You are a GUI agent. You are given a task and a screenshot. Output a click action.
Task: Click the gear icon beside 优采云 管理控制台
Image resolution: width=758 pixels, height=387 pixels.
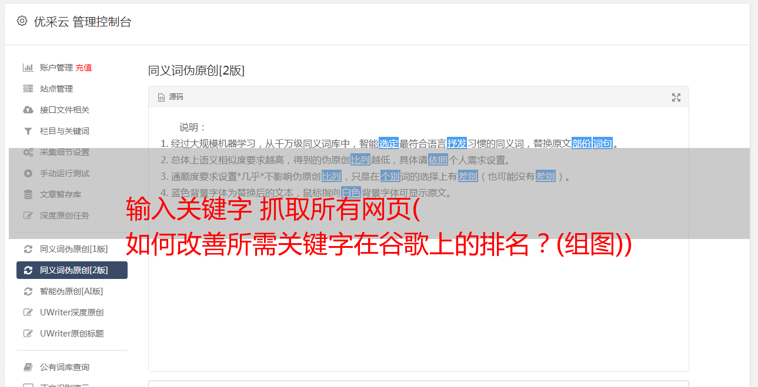(x=22, y=21)
